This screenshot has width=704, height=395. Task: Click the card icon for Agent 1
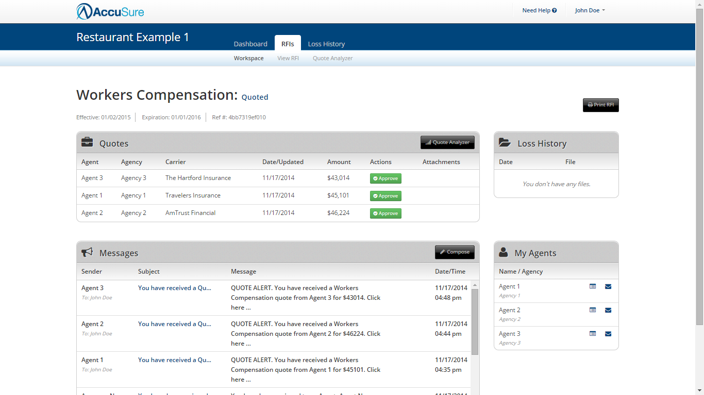click(593, 286)
